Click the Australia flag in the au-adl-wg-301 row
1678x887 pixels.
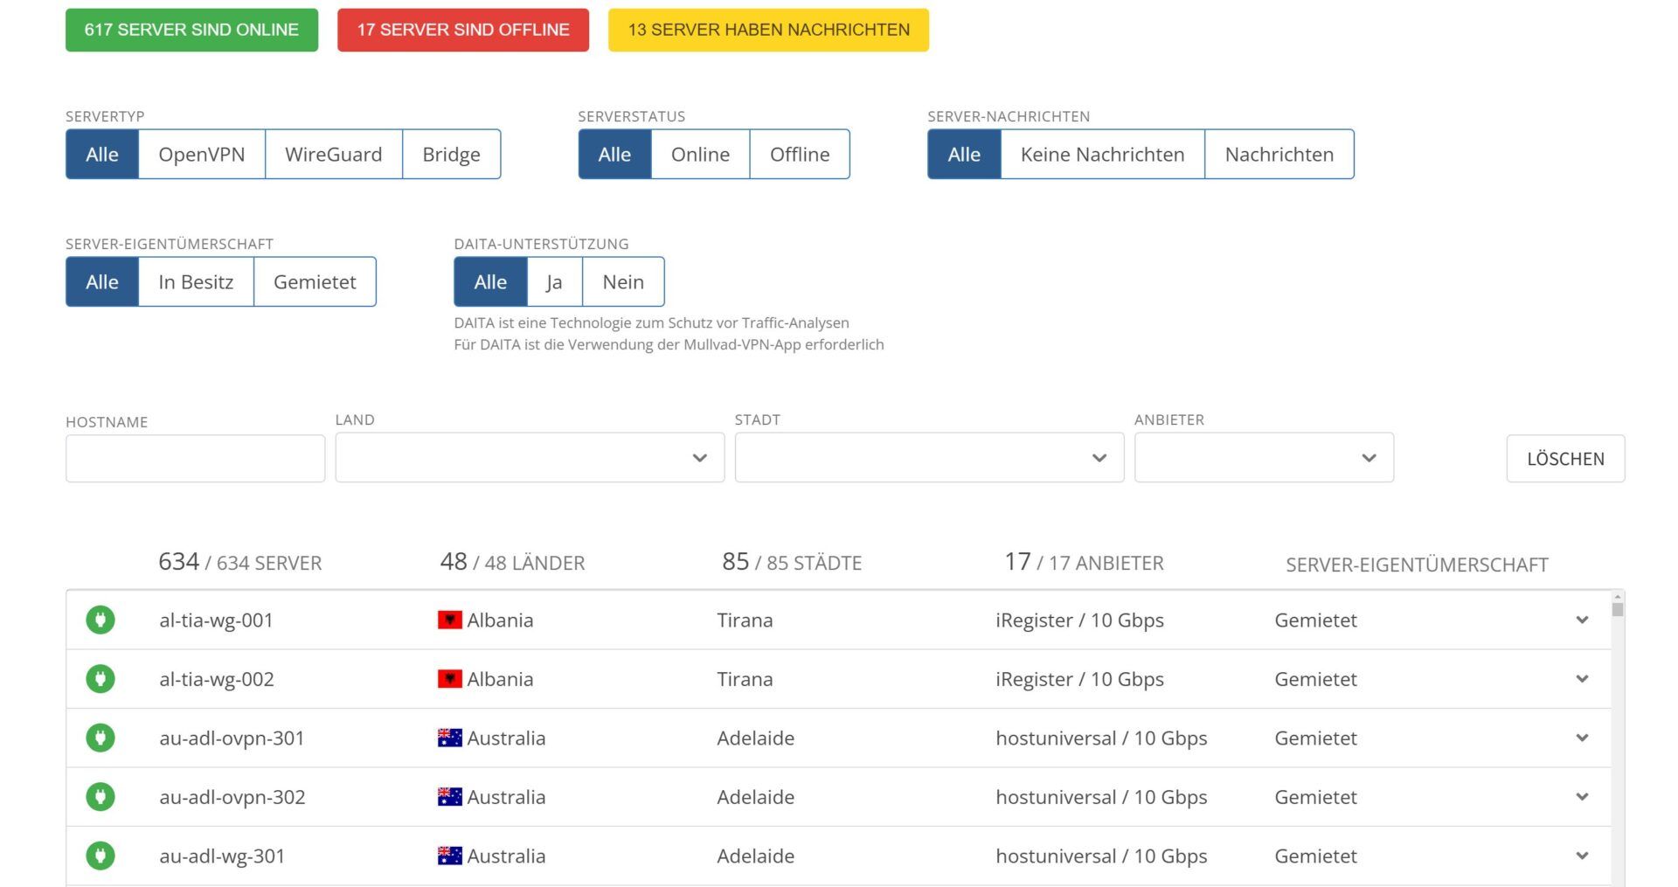coord(449,856)
